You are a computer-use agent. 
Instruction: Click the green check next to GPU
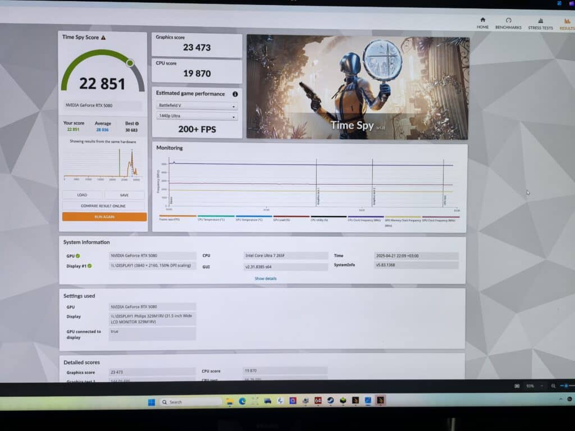point(77,256)
